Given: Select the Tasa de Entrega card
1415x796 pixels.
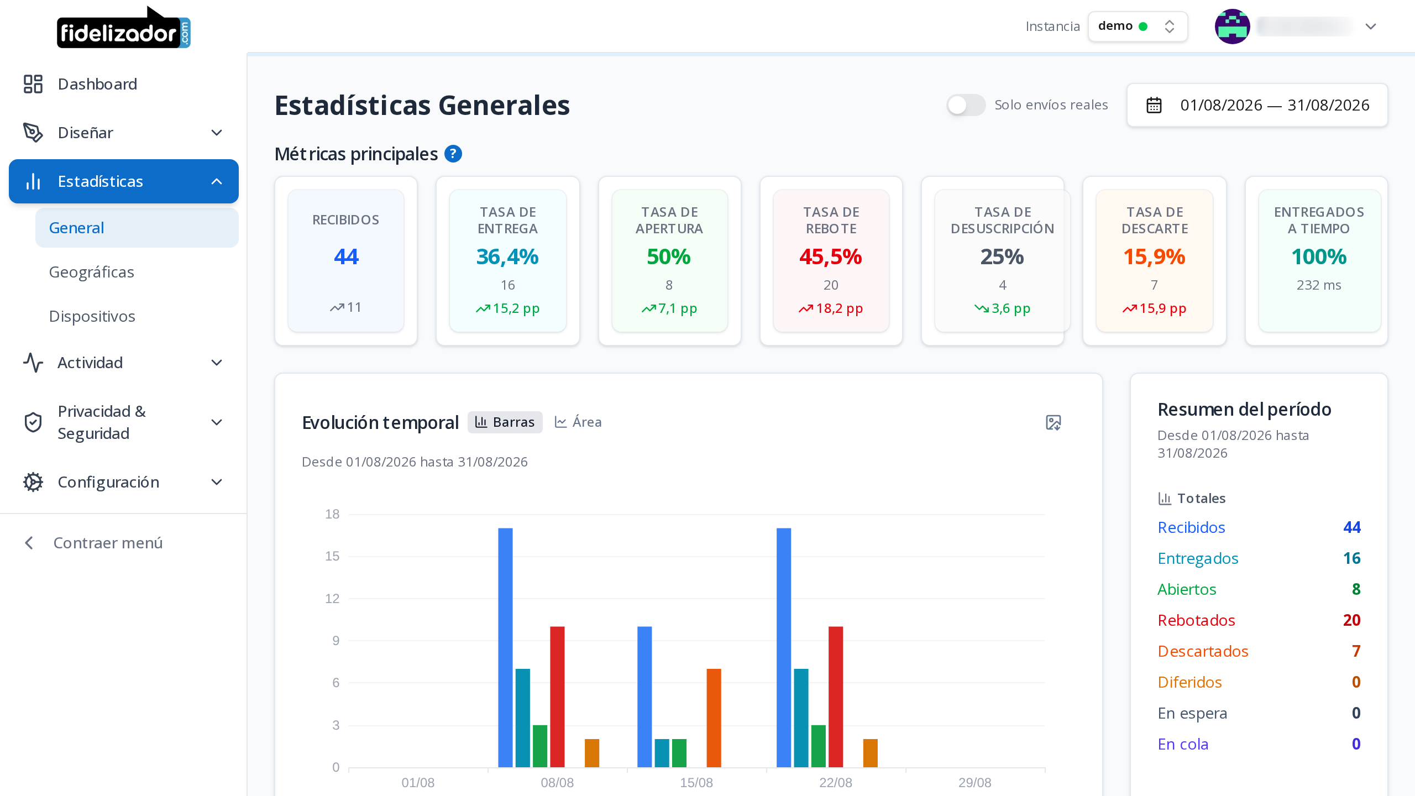Looking at the screenshot, I should (507, 261).
